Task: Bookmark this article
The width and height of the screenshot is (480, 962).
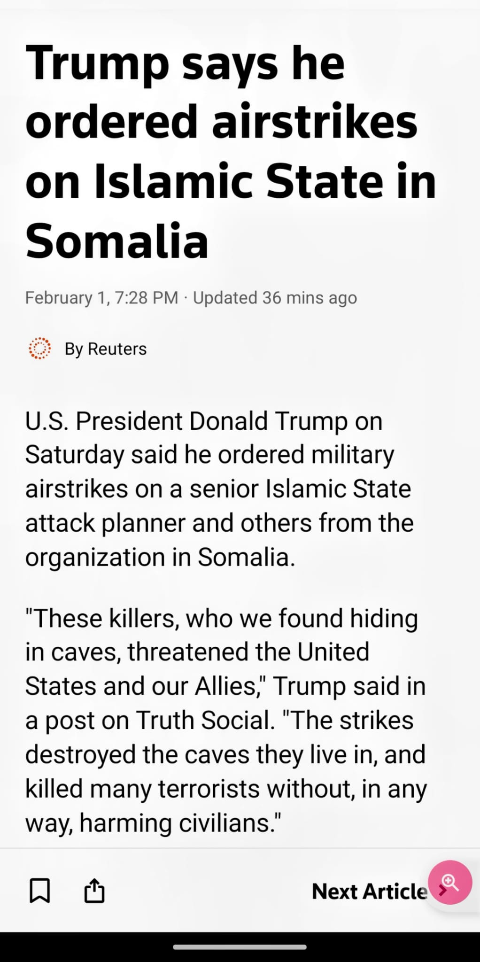Action: pos(40,891)
